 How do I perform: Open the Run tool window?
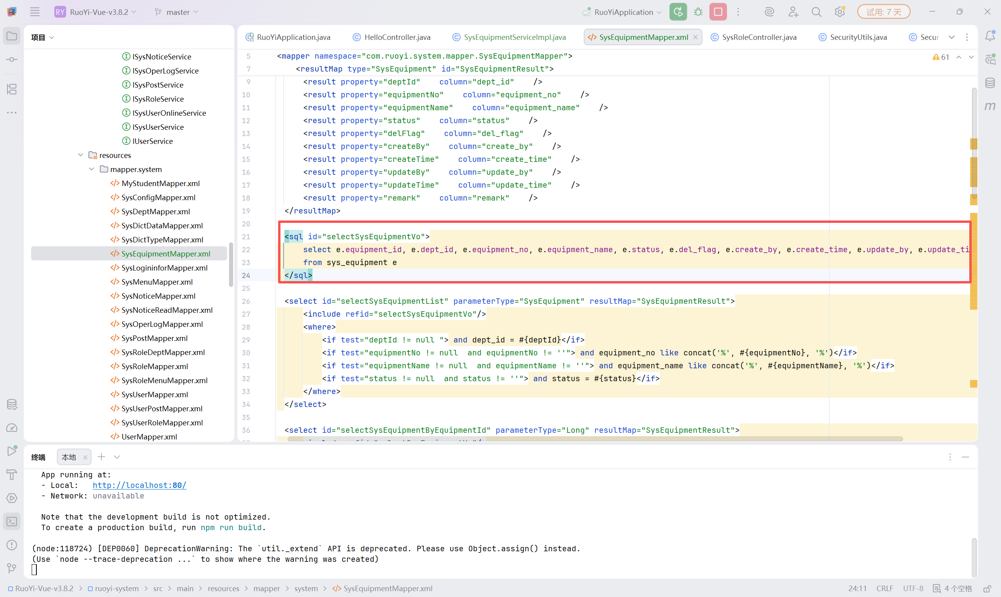point(12,451)
